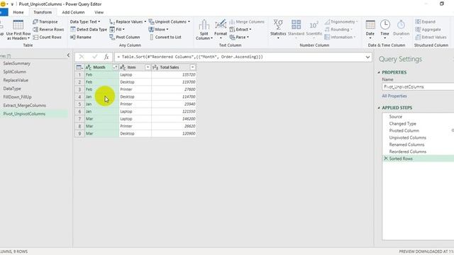Click the fx formula icon
Screen dimensions: 454x255
coord(106,57)
